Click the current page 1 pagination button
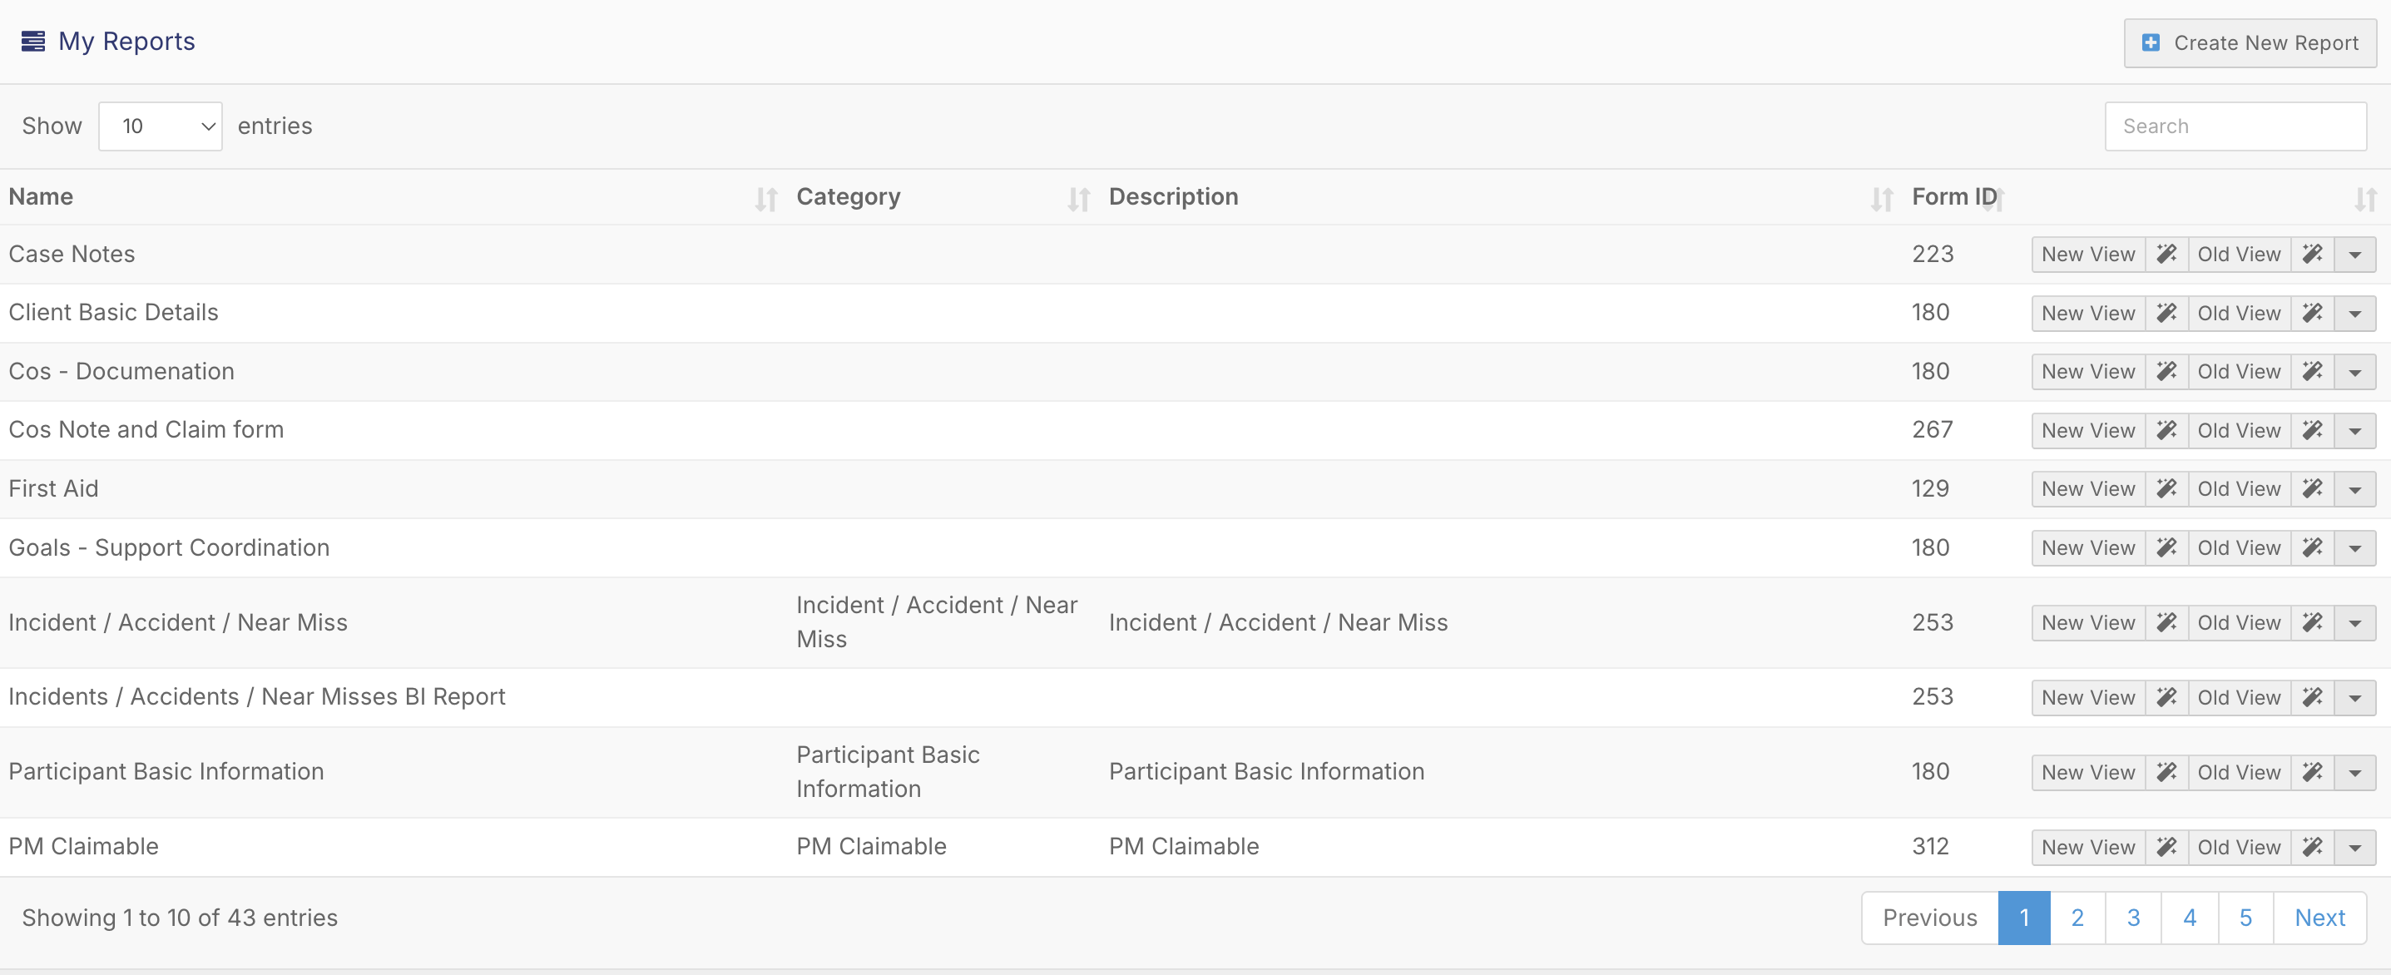 pyautogui.click(x=2024, y=918)
